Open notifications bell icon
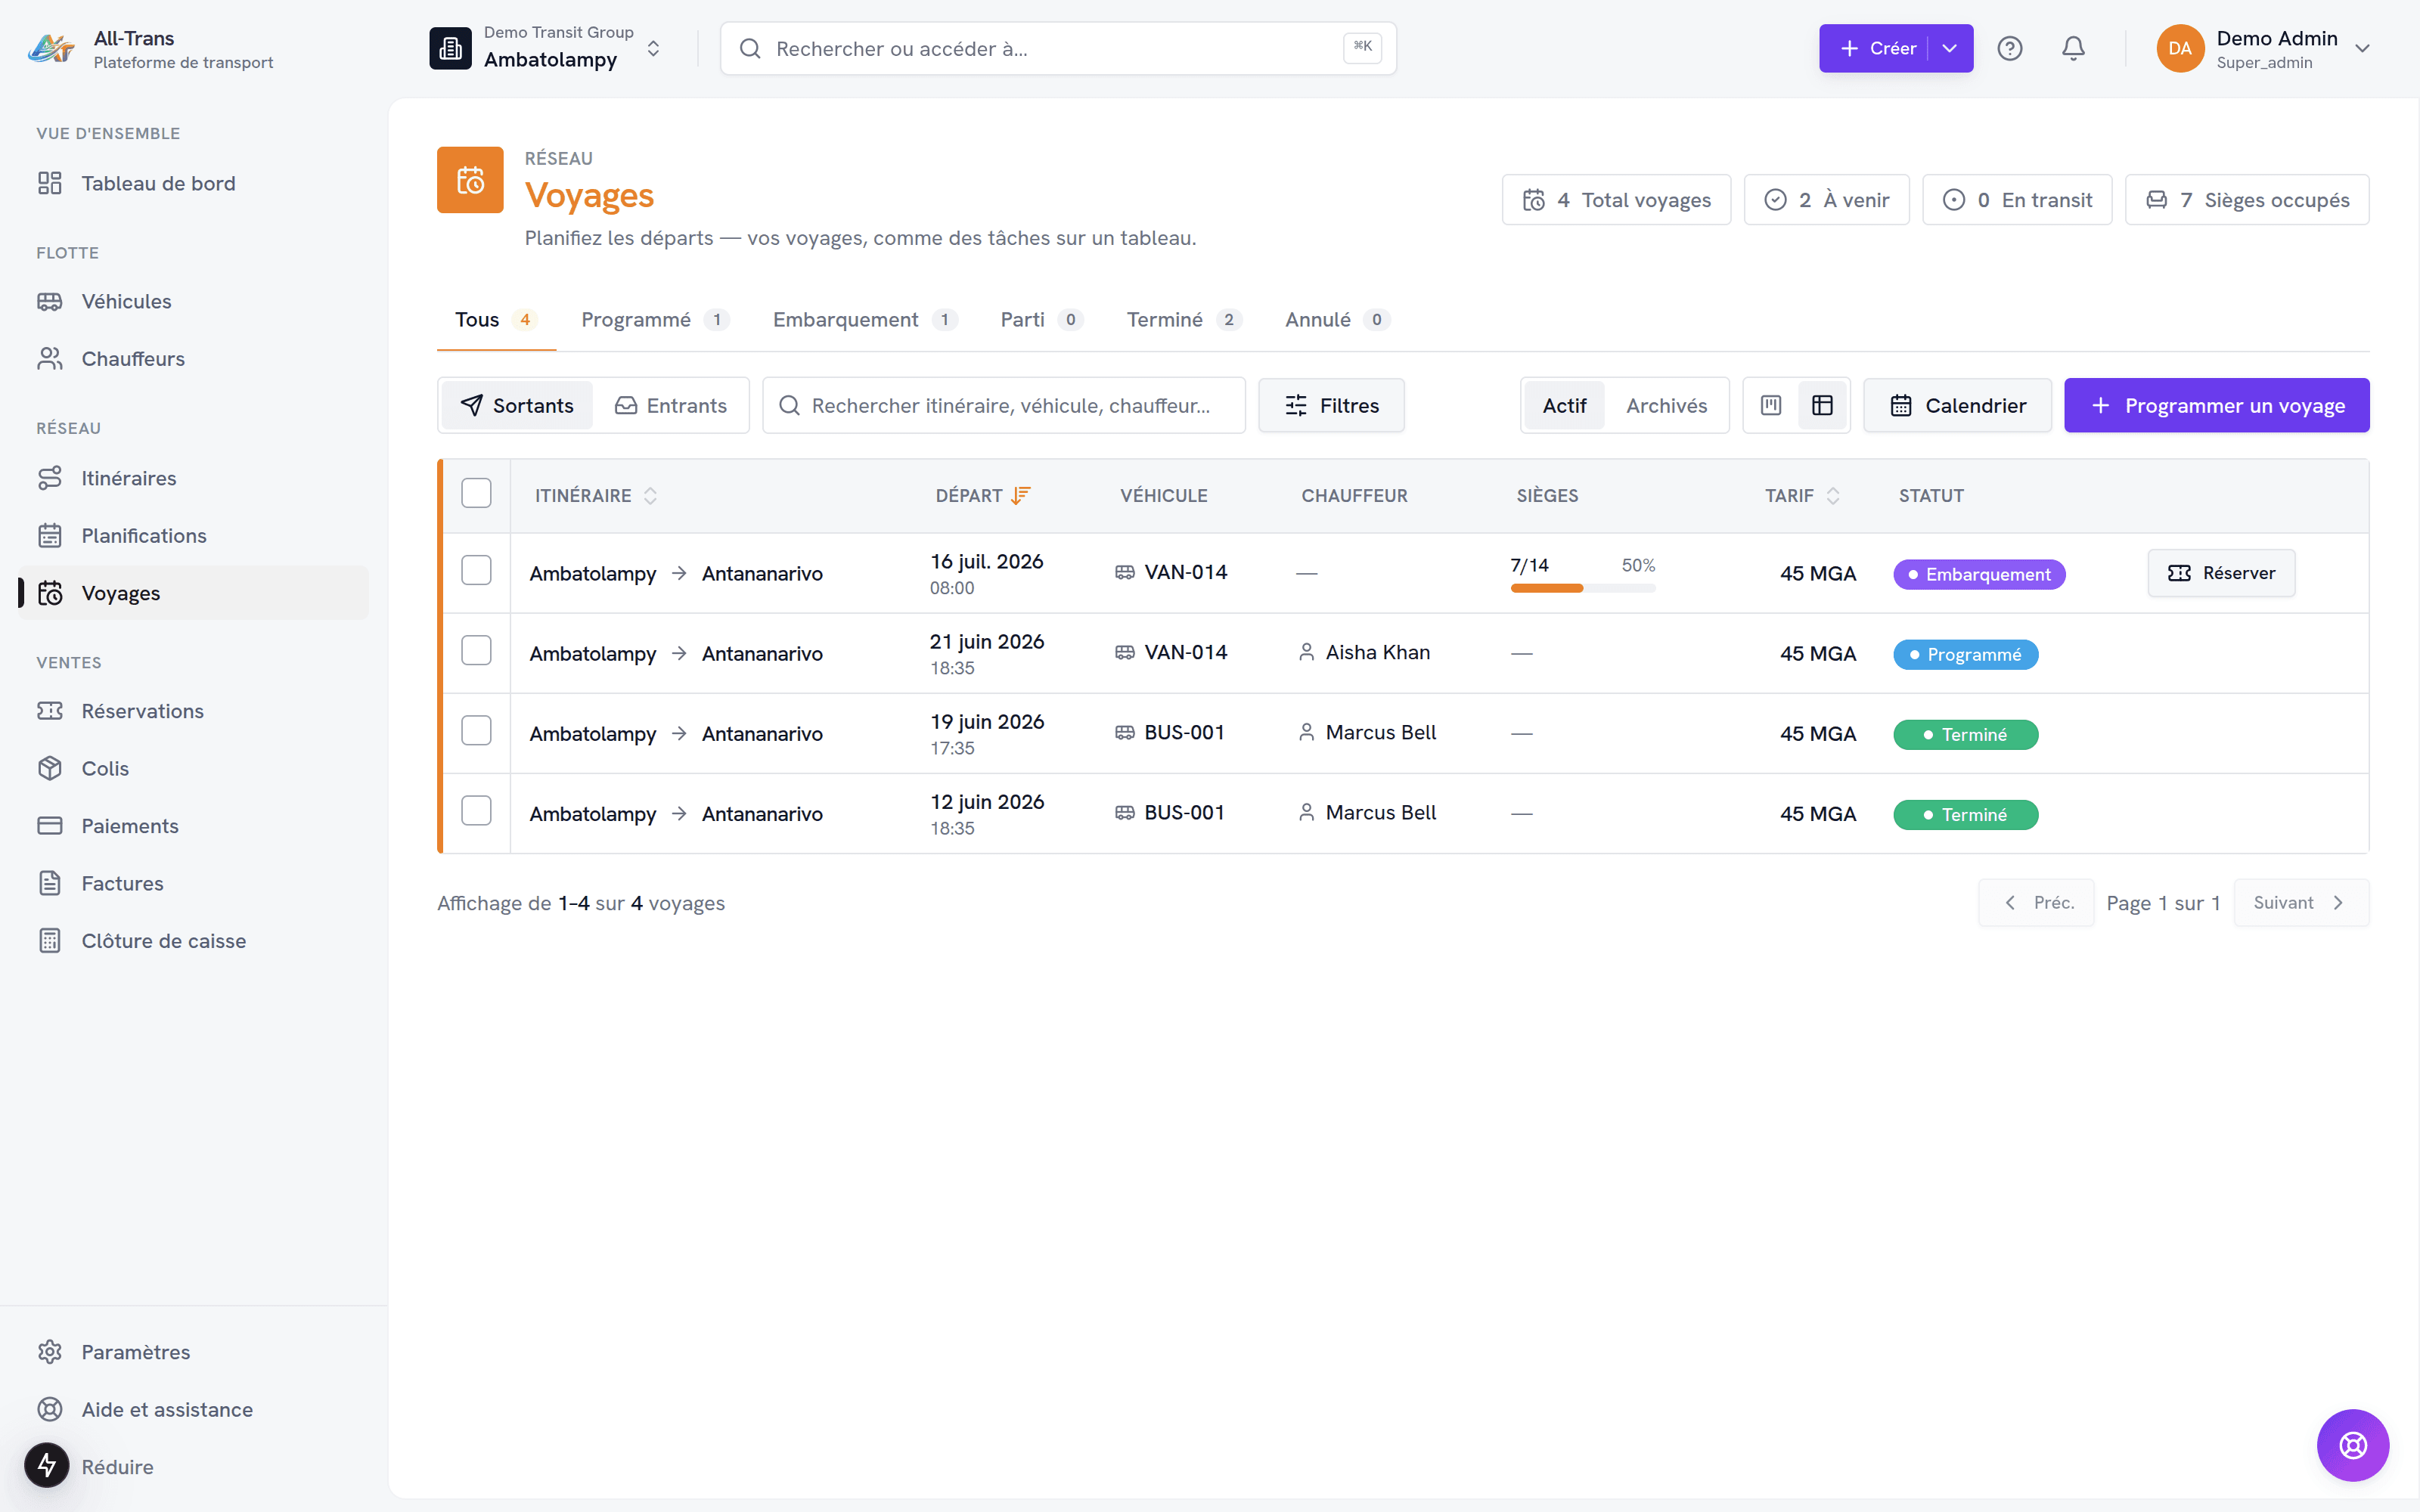The height and width of the screenshot is (1512, 2420). pos(2073,48)
